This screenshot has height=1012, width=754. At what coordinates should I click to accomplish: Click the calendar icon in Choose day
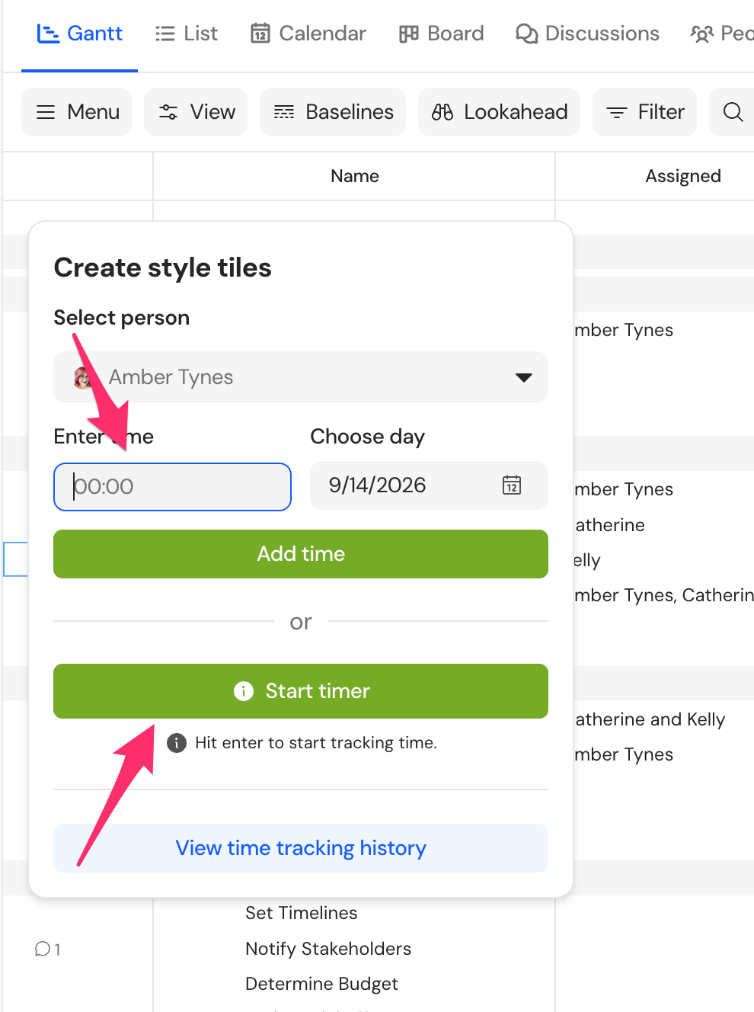[x=512, y=485]
